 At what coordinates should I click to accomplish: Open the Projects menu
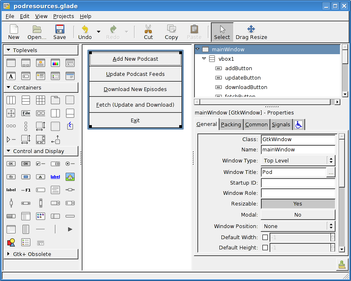pyautogui.click(x=64, y=16)
